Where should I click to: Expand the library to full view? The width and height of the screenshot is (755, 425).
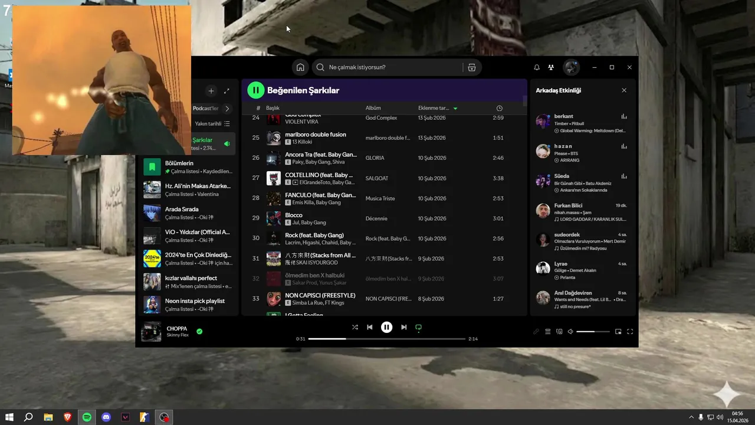pos(226,91)
